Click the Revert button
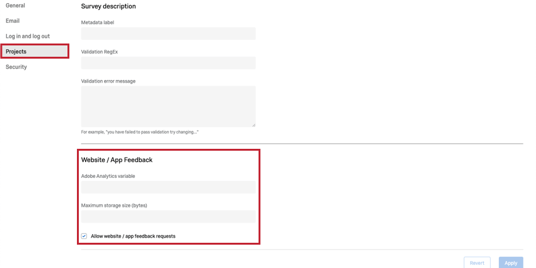The height and width of the screenshot is (268, 536). pyautogui.click(x=477, y=263)
